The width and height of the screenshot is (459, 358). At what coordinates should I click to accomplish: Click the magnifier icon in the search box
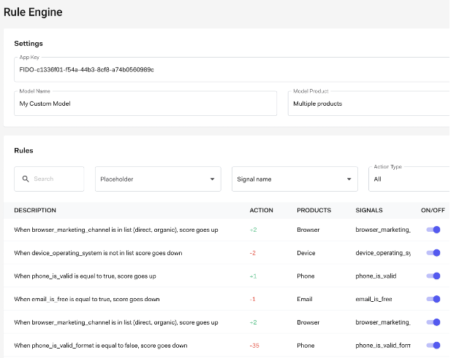[26, 179]
